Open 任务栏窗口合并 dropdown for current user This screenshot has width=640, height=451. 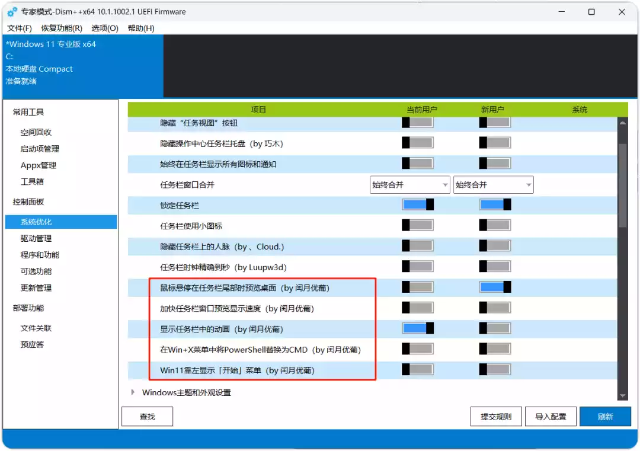tap(410, 185)
